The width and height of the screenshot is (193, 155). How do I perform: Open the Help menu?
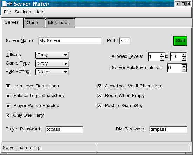click(40, 12)
